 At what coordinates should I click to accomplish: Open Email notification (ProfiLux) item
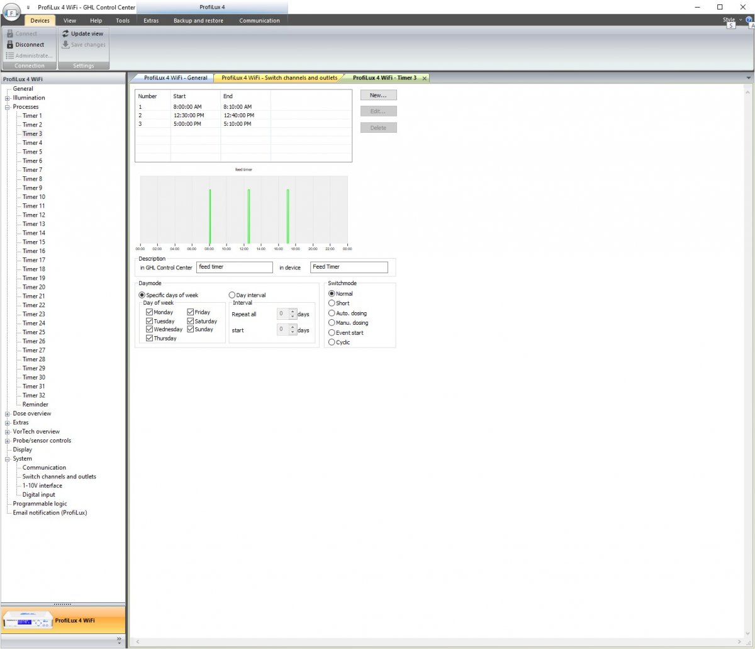point(50,513)
